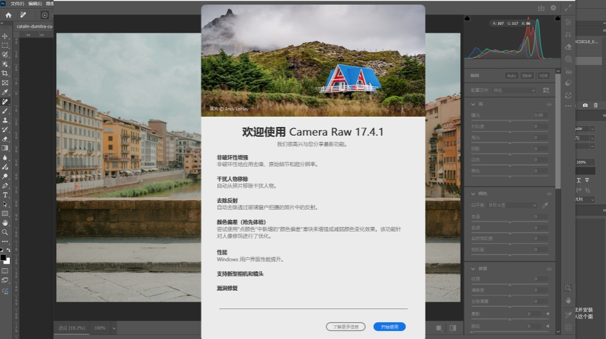Toggle visibility of the 亮 panel edits
Image resolution: width=606 pixels, height=339 pixels.
click(549, 105)
